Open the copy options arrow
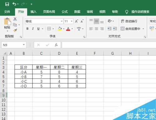This screenshot has height=120, width=156. tap(19, 25)
